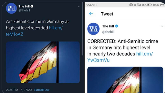
Task: Open @thehill handle in dark tweet
Action: [24, 10]
